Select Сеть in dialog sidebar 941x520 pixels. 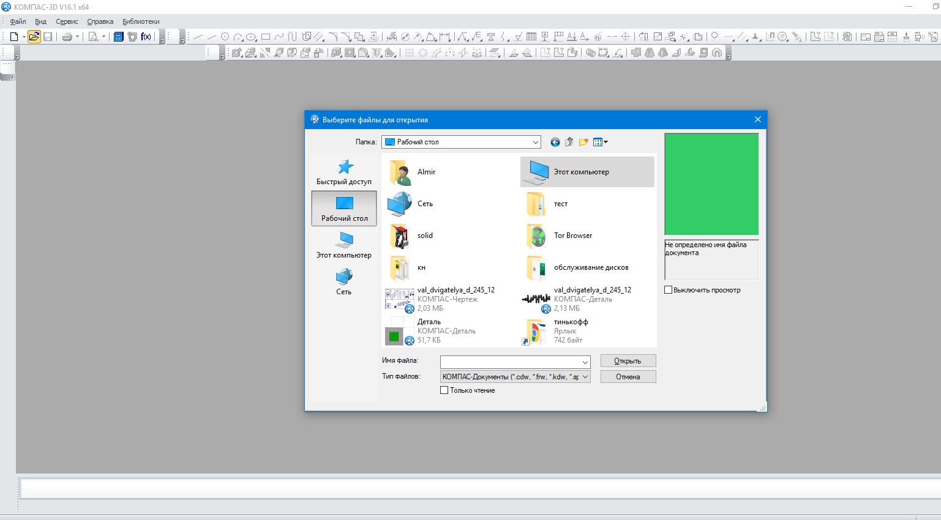[344, 282]
